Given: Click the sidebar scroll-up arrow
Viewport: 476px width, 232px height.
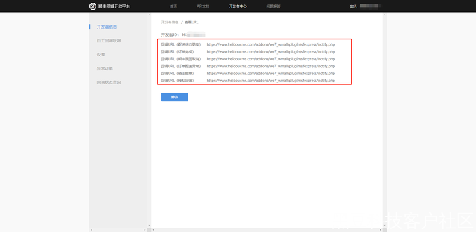Looking at the screenshot, I should (149, 15).
